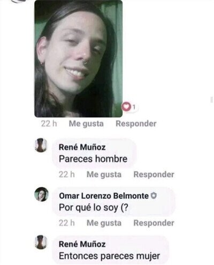Open René Muñoz's avatar beside "Pareces hombre"
The image size is (214, 265).
click(41, 145)
